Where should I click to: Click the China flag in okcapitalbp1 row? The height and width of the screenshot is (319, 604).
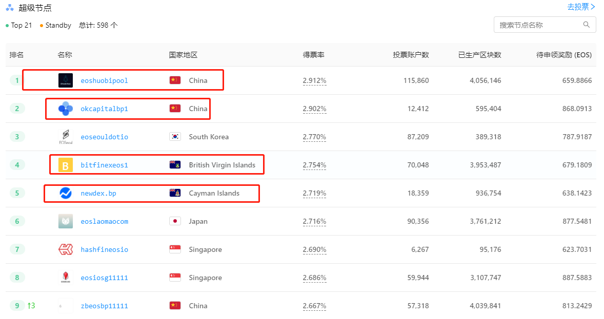[175, 108]
